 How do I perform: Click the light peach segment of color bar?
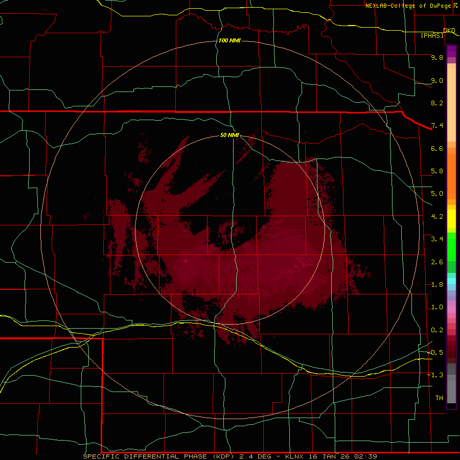451,105
